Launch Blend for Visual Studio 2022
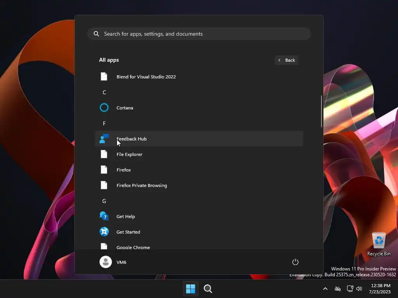 [199, 76]
